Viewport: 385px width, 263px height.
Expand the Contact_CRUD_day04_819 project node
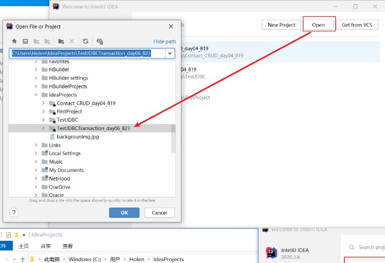tap(44, 103)
